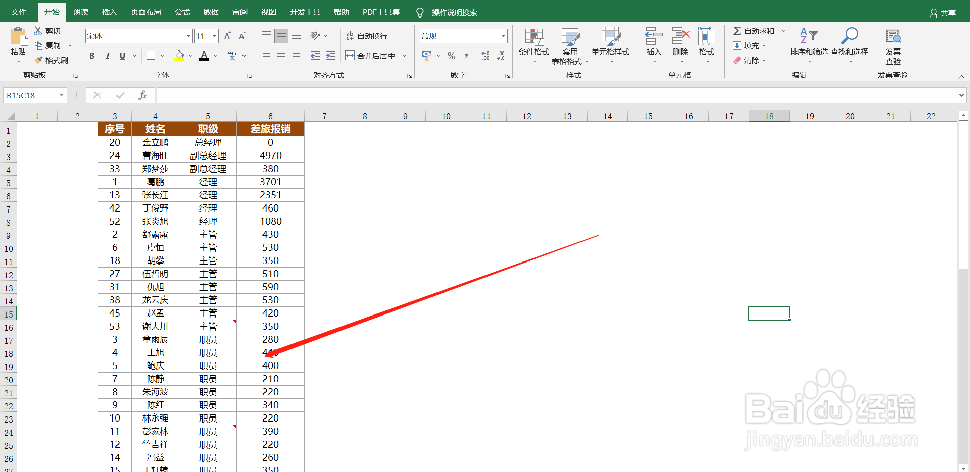Switch to the 视图 View tab
Screen dimensions: 970x472
[x=269, y=12]
